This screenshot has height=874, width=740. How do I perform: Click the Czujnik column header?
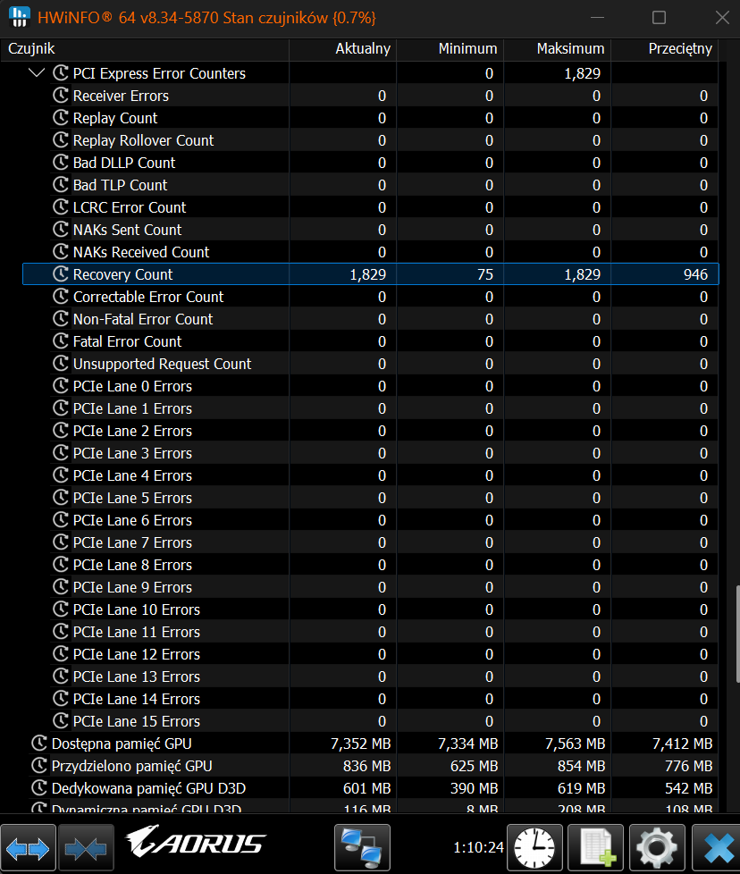point(31,49)
